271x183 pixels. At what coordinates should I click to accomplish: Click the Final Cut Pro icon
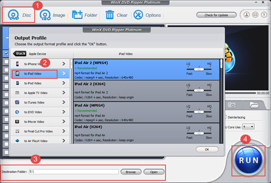click(x=17, y=131)
